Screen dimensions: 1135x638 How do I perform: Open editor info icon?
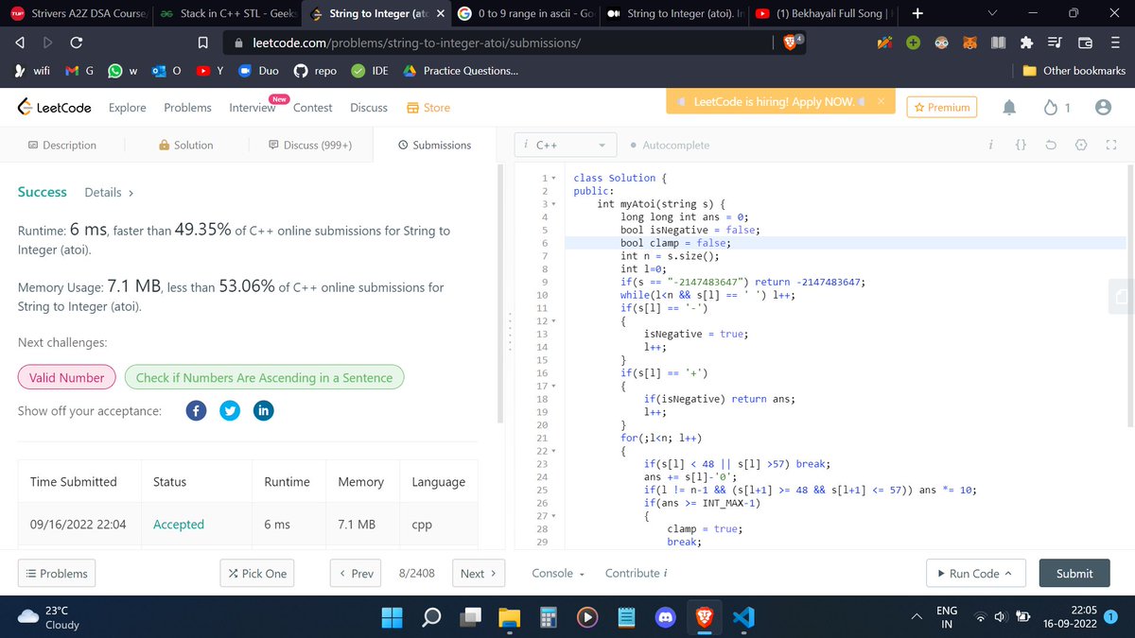pyautogui.click(x=990, y=146)
